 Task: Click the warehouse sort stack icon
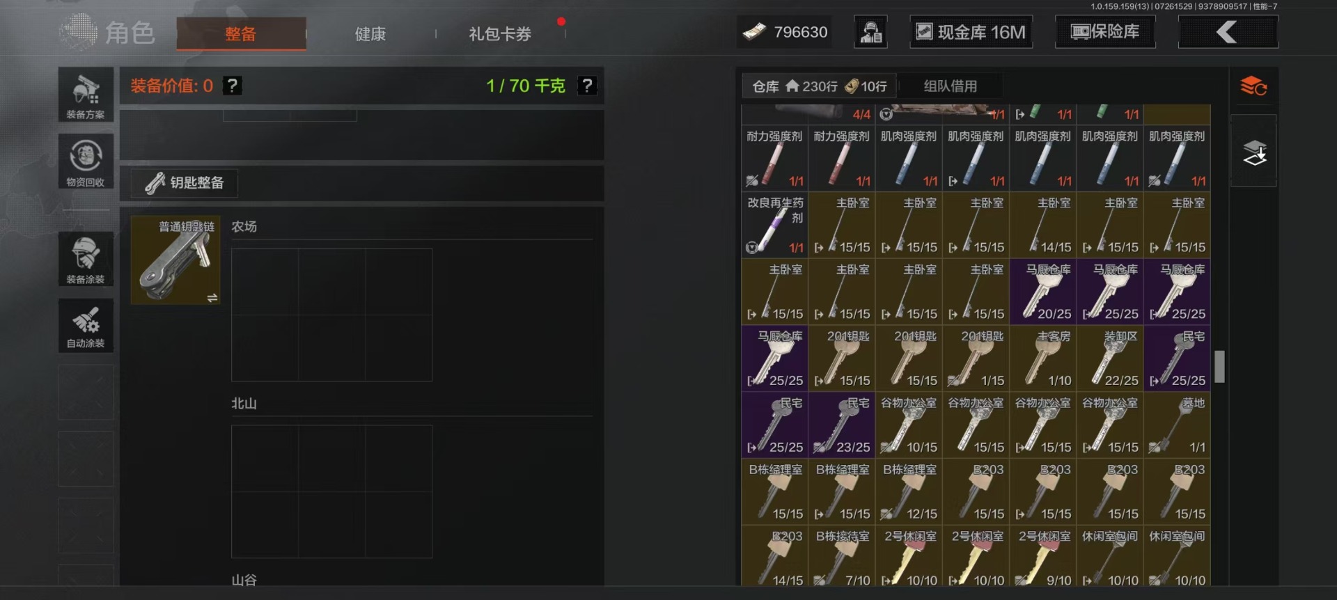pyautogui.click(x=1253, y=86)
